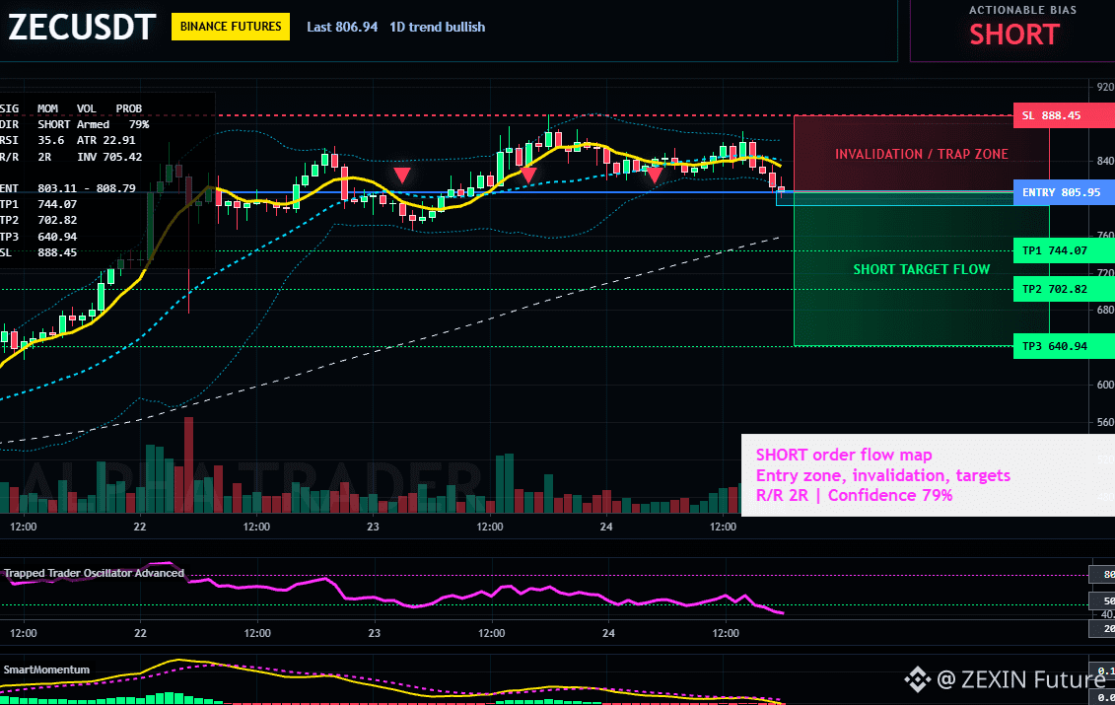
Task: Click the 1D trend bullish label
Action: pos(438,27)
